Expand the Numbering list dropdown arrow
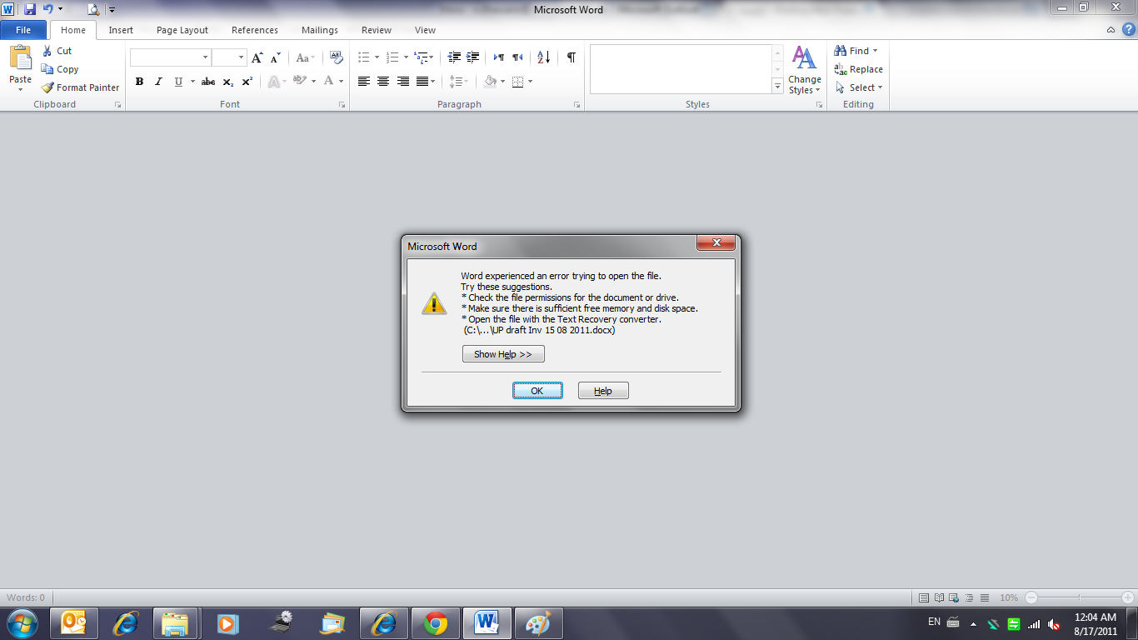 pyautogui.click(x=406, y=57)
